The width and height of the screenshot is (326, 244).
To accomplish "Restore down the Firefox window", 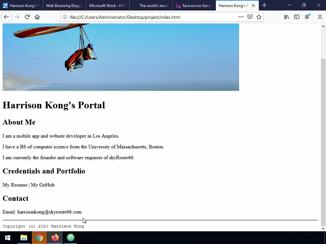I will (x=304, y=5).
